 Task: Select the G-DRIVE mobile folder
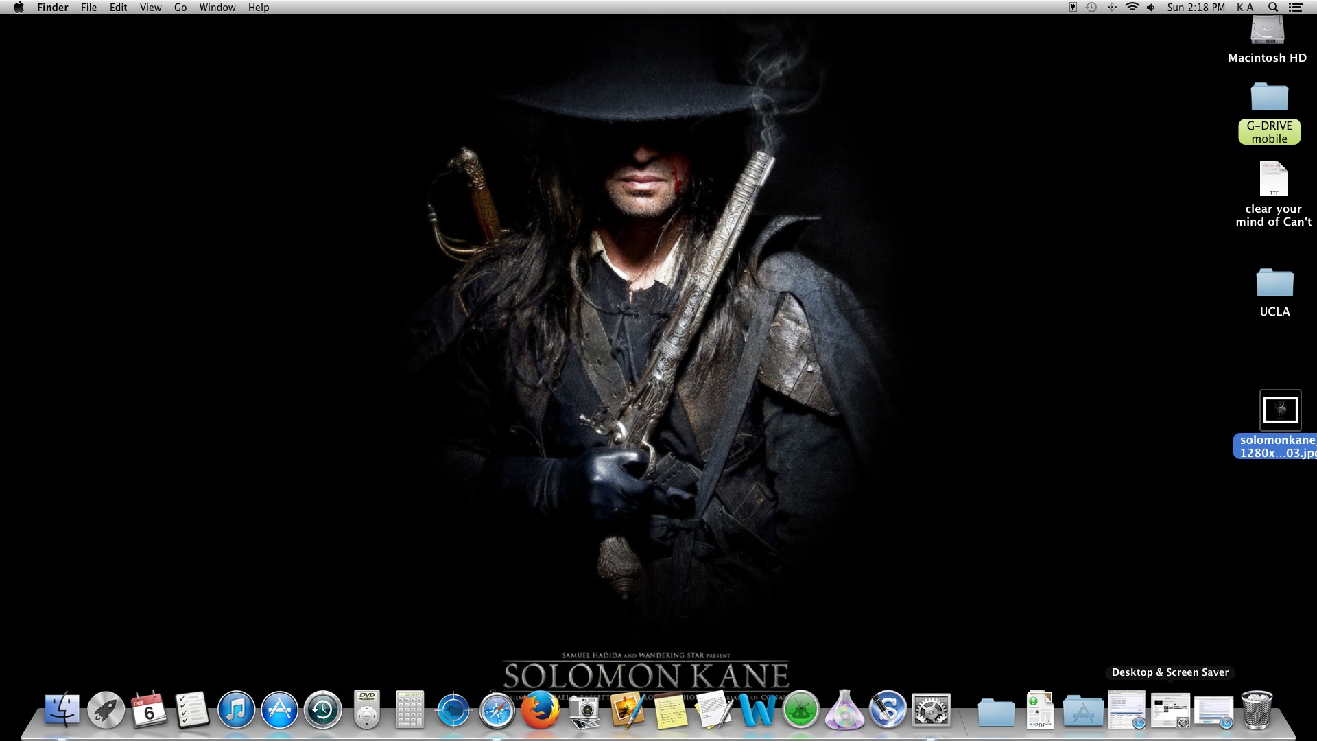tap(1269, 97)
